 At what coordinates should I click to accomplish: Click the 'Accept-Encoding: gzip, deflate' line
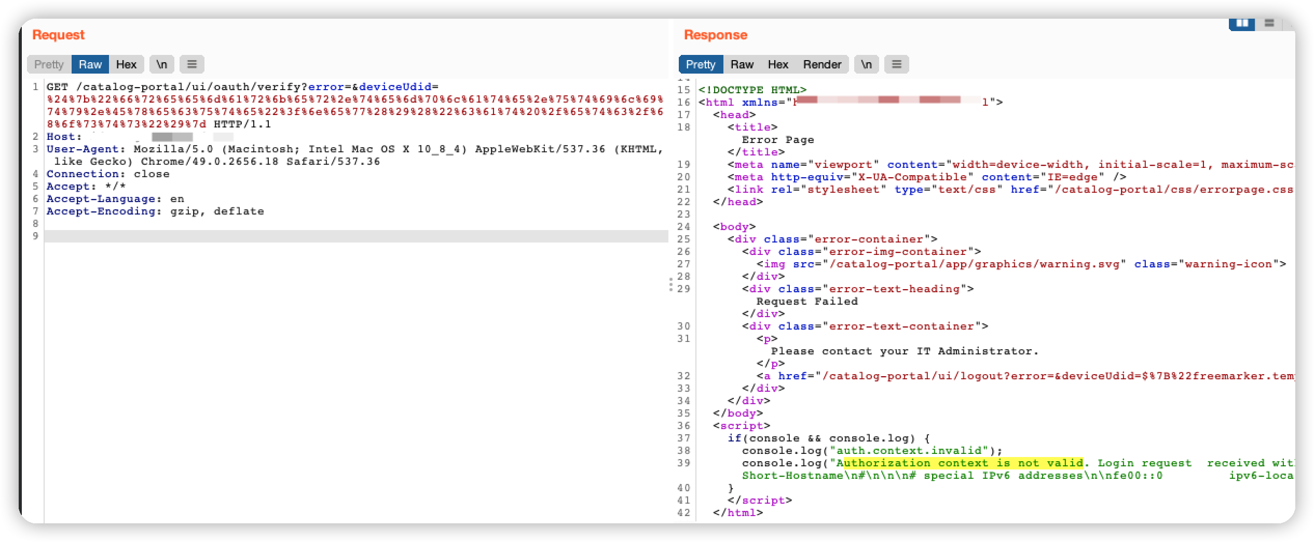click(155, 211)
